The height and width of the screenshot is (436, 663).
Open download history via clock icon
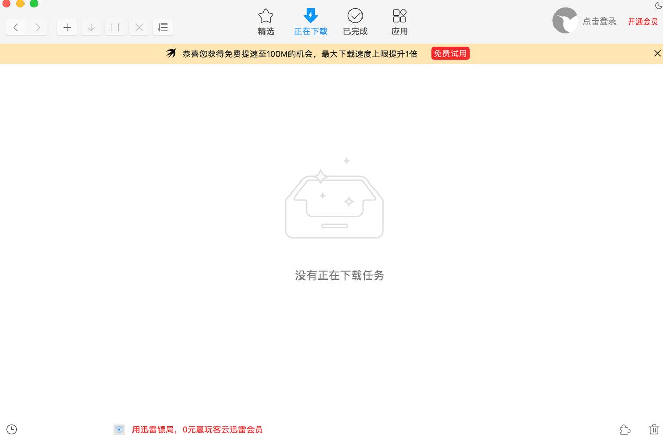(x=11, y=429)
